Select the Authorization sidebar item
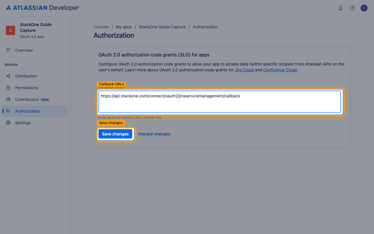374x234 pixels. (35, 111)
